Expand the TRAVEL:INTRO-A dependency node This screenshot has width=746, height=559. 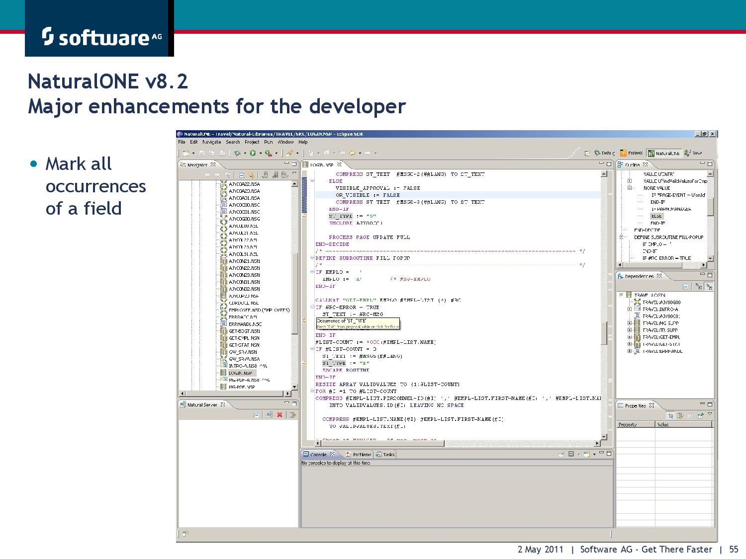click(629, 309)
